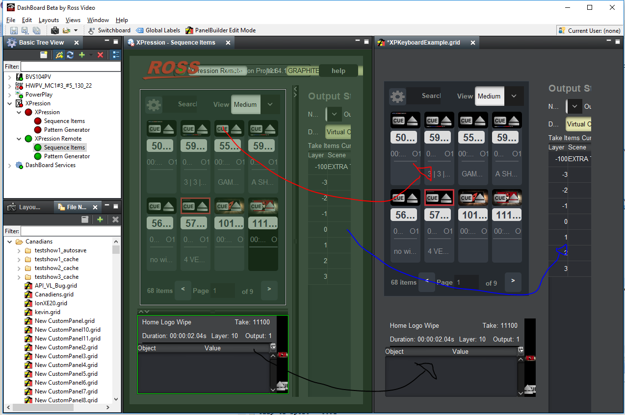Click page number field in XPKeyboardExample panel
The height and width of the screenshot is (415, 625).
(466, 283)
